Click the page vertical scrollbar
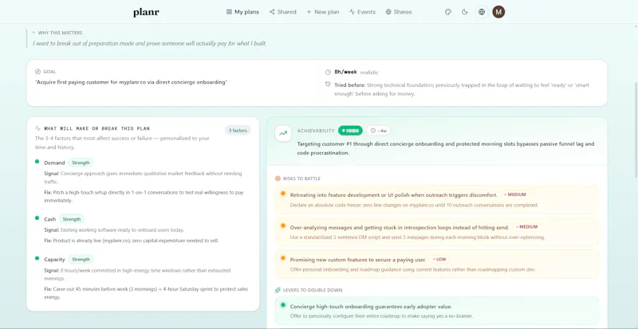This screenshot has width=638, height=329. point(635,130)
